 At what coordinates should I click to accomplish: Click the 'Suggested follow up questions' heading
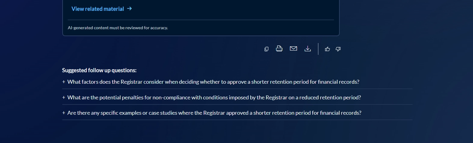point(99,70)
